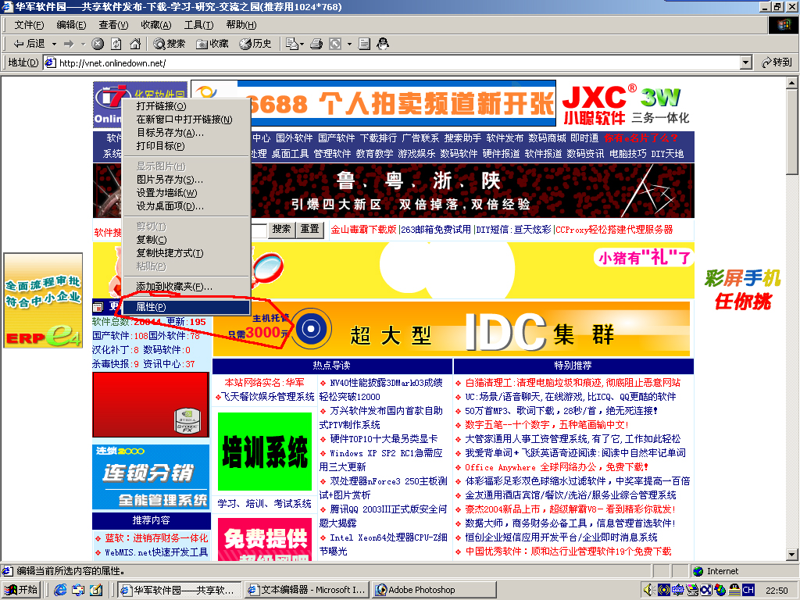Click the vertical scrollbar thumb

[x=792, y=132]
